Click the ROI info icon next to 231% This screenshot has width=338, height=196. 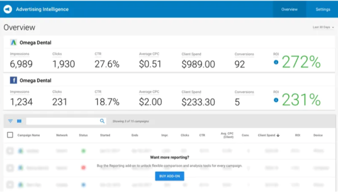coord(276,100)
